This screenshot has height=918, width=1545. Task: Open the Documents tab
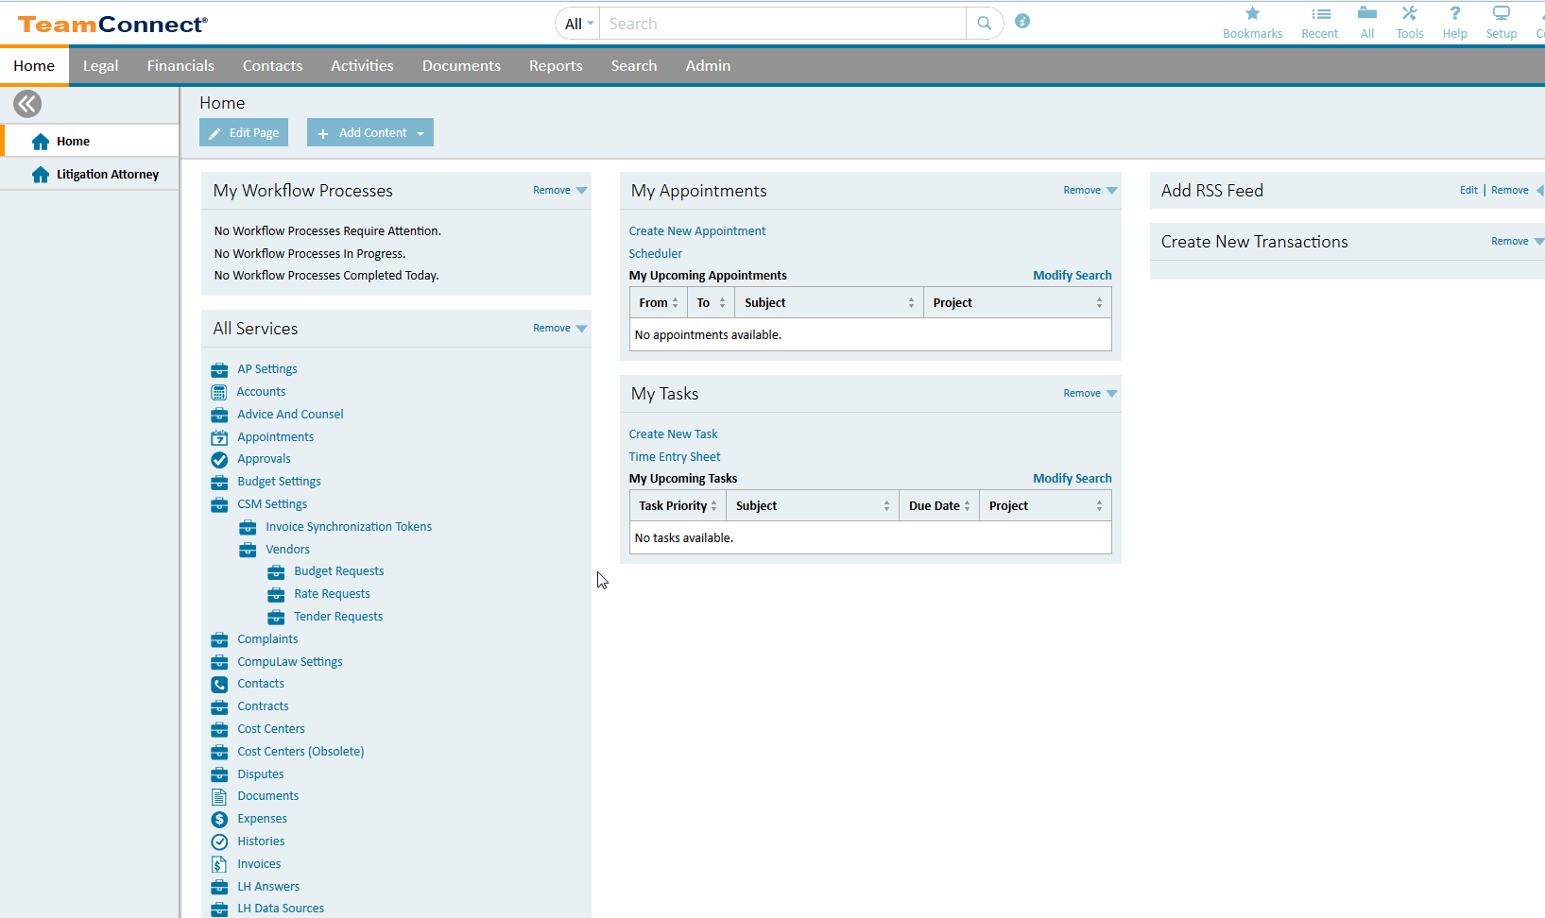(x=461, y=66)
